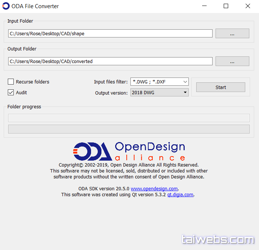Click inside the Input Folder path field
The width and height of the screenshot is (259, 250).
pos(110,34)
